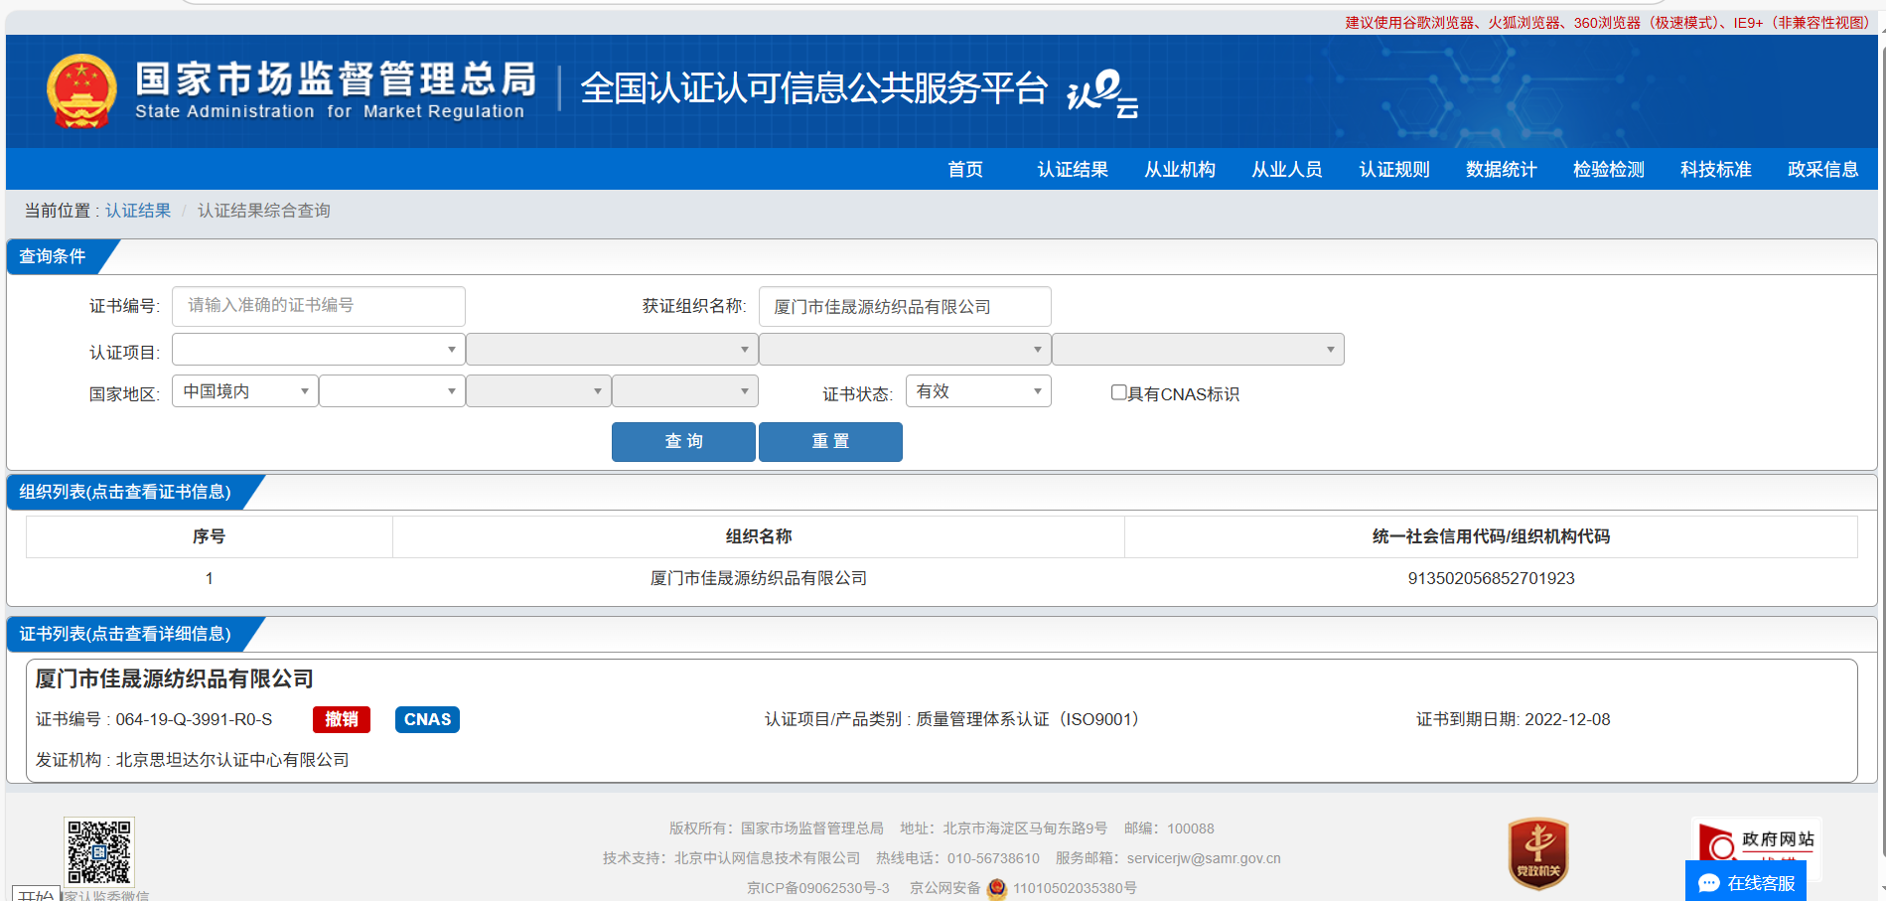This screenshot has height=901, width=1886.
Task: Click the red 撤销 status badge
Action: 341,719
